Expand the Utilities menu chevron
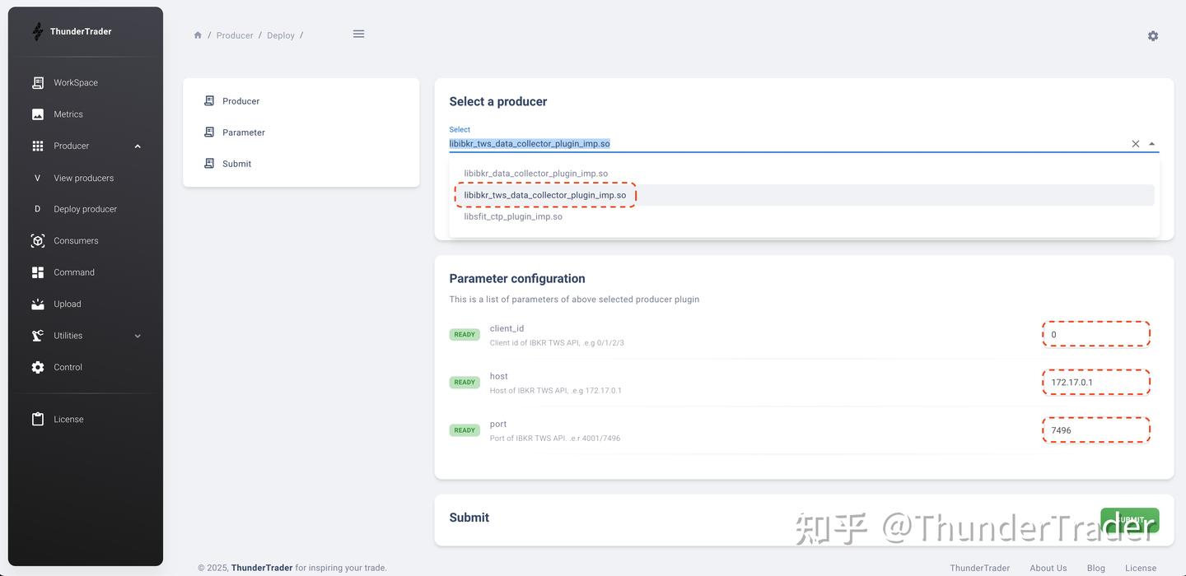Viewport: 1186px width, 576px height. [138, 336]
